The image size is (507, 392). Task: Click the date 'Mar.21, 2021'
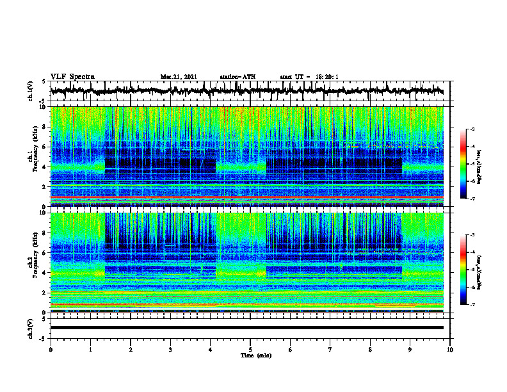tap(179, 77)
